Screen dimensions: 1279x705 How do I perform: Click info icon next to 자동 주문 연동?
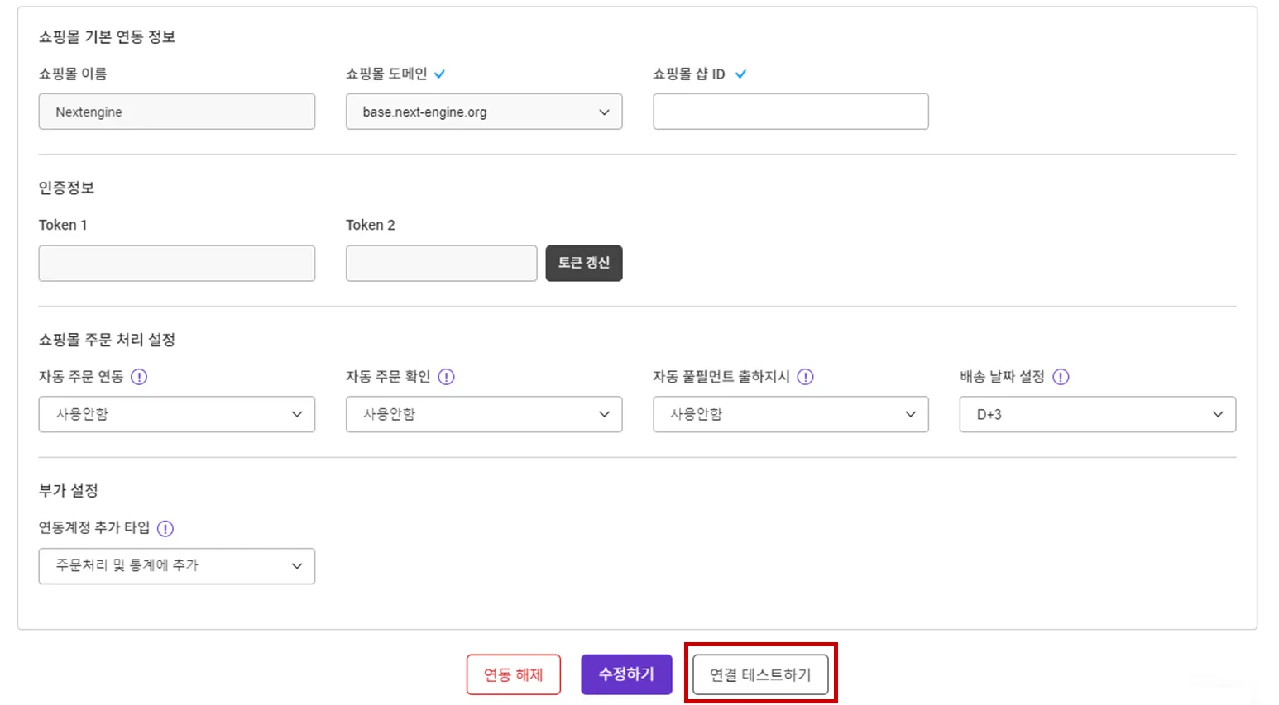139,377
